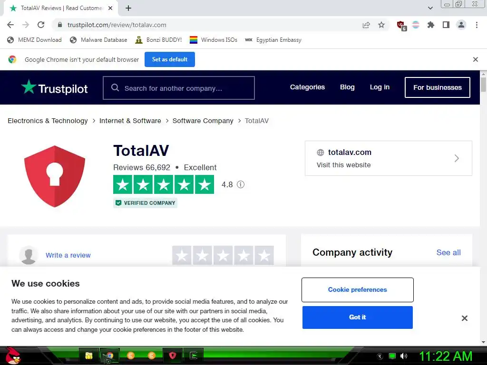The height and width of the screenshot is (365, 487).
Task: Open the Malware Database bookmark
Action: click(98, 40)
